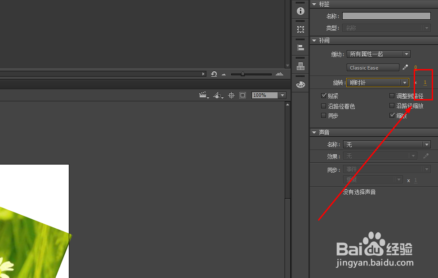Open the Transform panel icon
The height and width of the screenshot is (278, 438).
[300, 29]
